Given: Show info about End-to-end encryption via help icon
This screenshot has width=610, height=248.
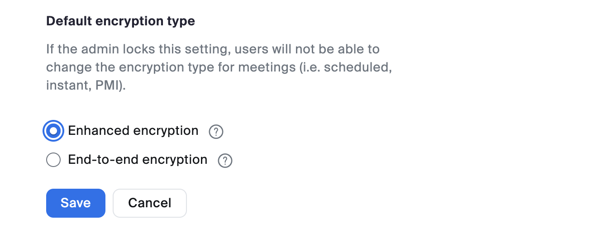Looking at the screenshot, I should (x=225, y=161).
